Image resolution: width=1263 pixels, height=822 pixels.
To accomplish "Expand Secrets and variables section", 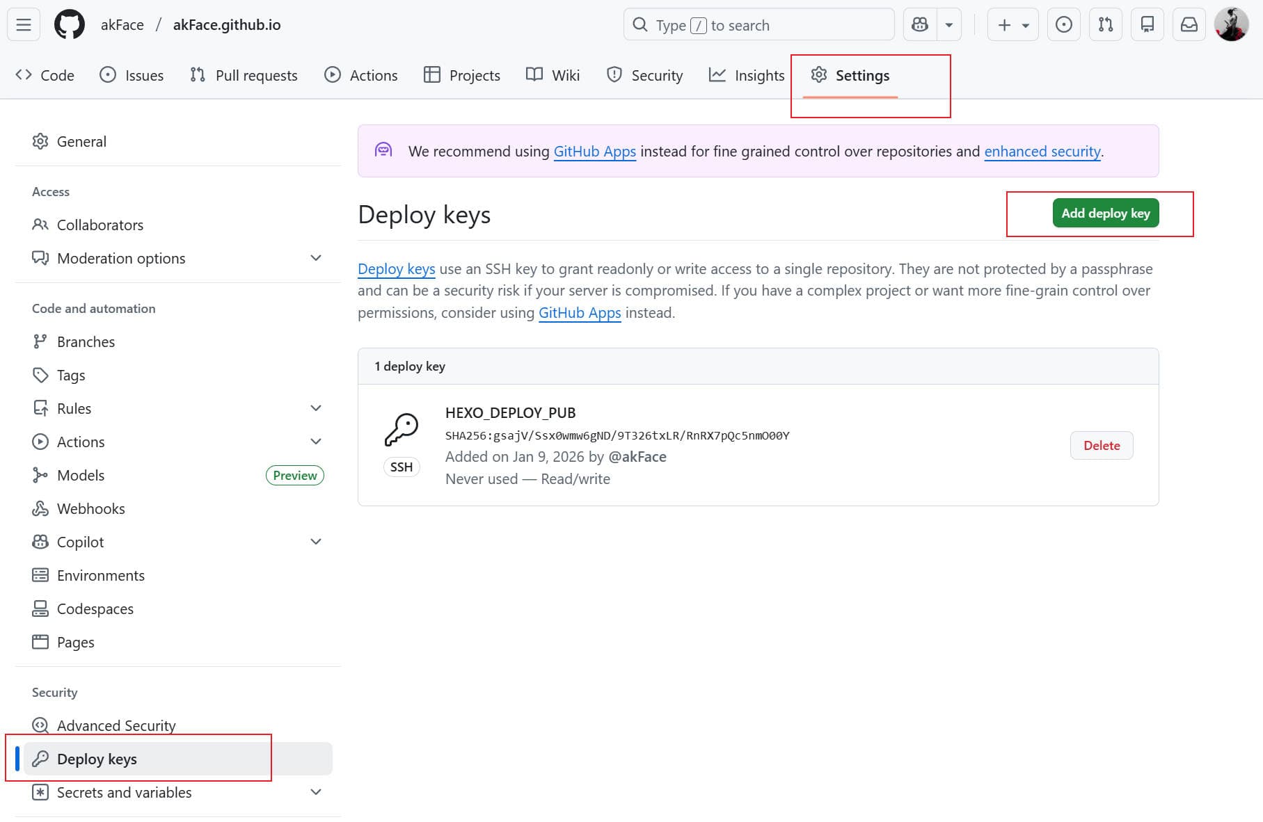I will (316, 792).
